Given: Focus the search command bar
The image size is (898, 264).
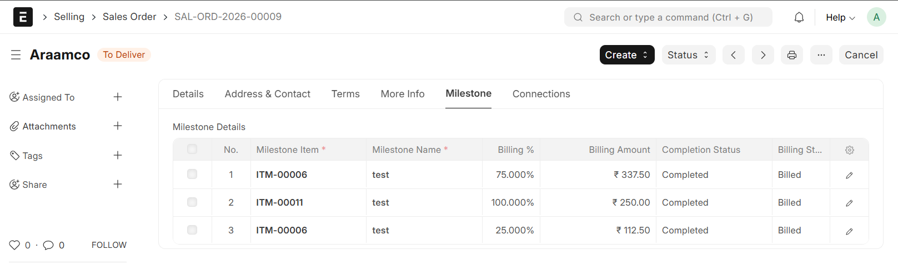Looking at the screenshot, I should [668, 17].
